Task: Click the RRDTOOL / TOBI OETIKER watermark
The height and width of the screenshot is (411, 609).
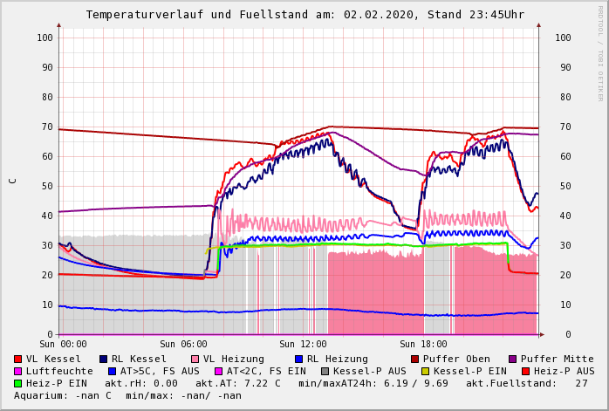Action: (600, 52)
